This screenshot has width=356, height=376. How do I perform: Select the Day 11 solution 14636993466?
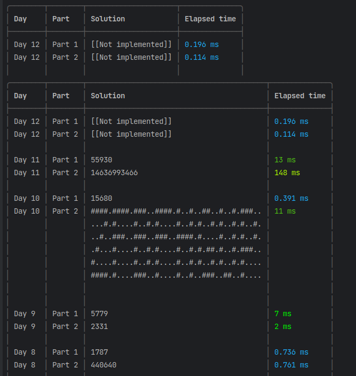114,173
